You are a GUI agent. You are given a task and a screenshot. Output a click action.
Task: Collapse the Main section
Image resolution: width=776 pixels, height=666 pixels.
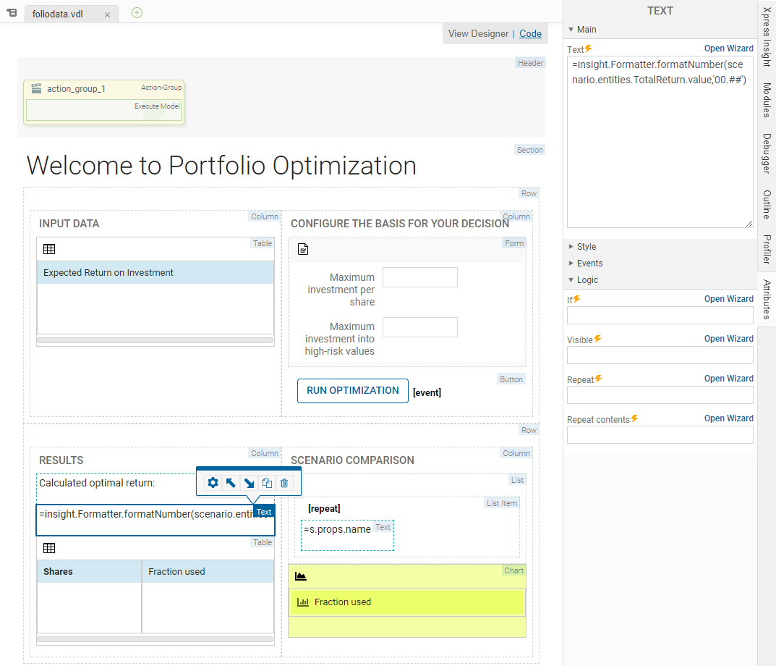pos(571,30)
